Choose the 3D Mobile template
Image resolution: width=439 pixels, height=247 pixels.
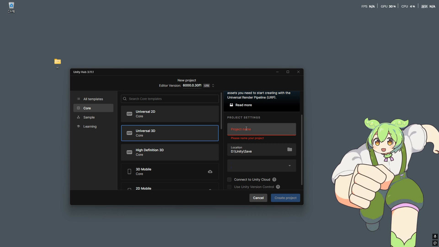point(170,172)
